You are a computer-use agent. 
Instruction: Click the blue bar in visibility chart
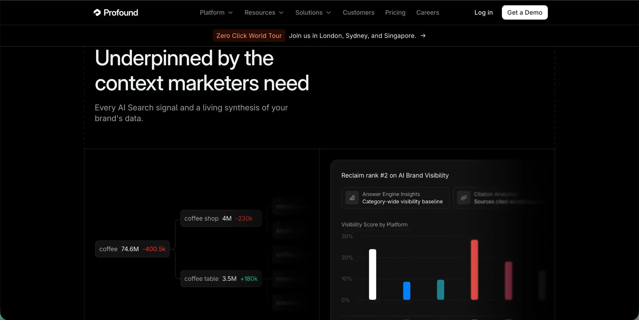(x=407, y=291)
